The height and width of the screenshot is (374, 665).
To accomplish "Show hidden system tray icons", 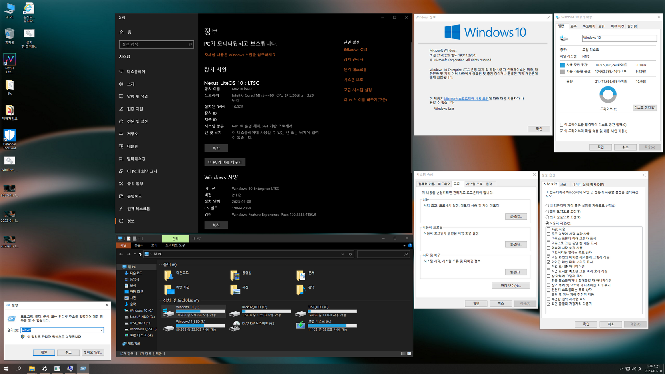I will click(x=621, y=369).
